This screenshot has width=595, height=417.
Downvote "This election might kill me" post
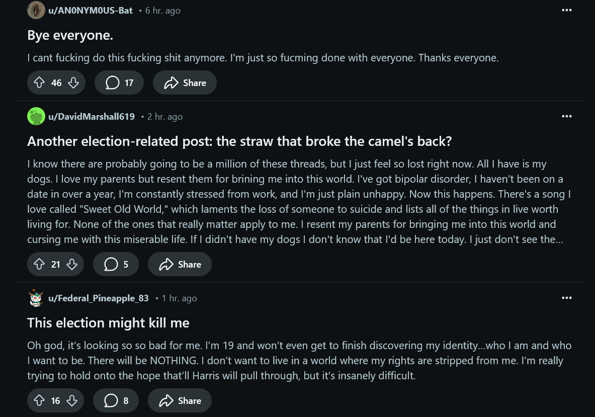pos(72,401)
